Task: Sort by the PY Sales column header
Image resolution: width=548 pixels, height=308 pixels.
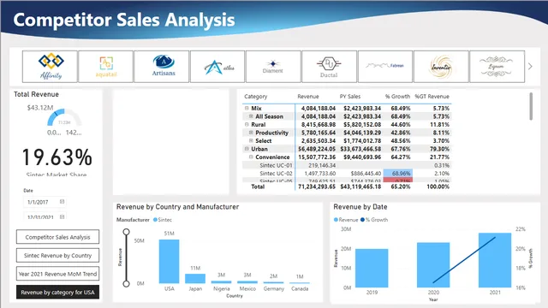Action: tap(350, 97)
